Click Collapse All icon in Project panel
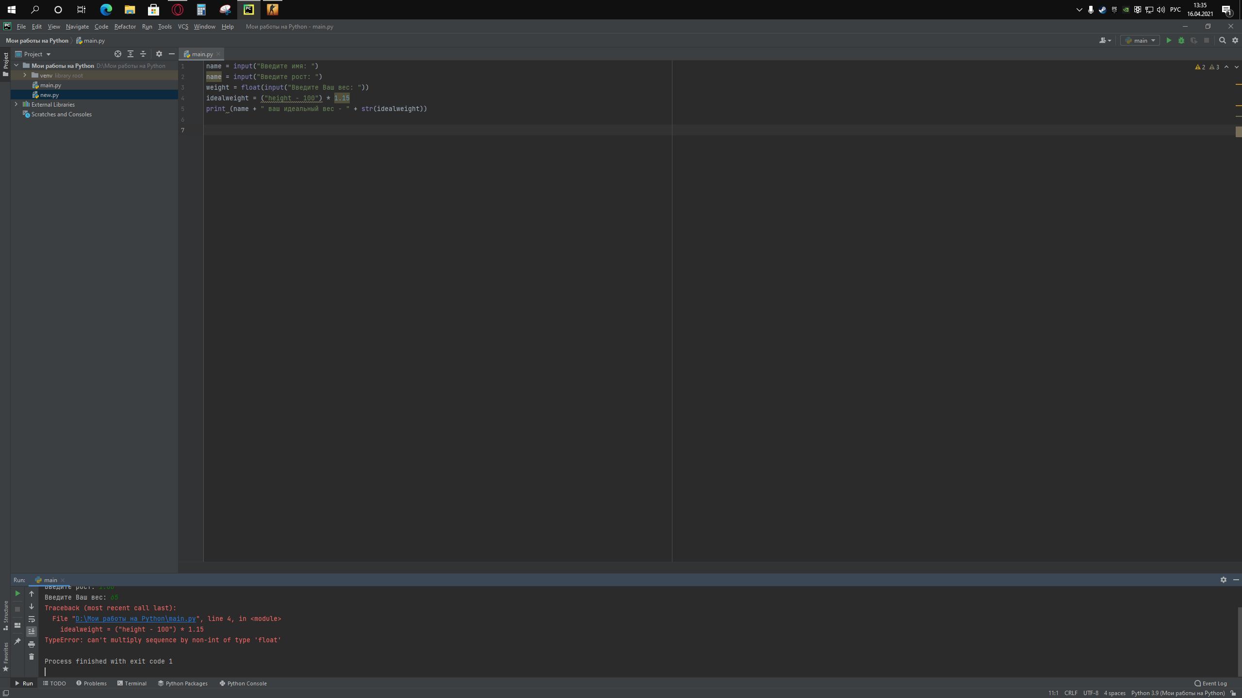The image size is (1242, 698). [143, 54]
